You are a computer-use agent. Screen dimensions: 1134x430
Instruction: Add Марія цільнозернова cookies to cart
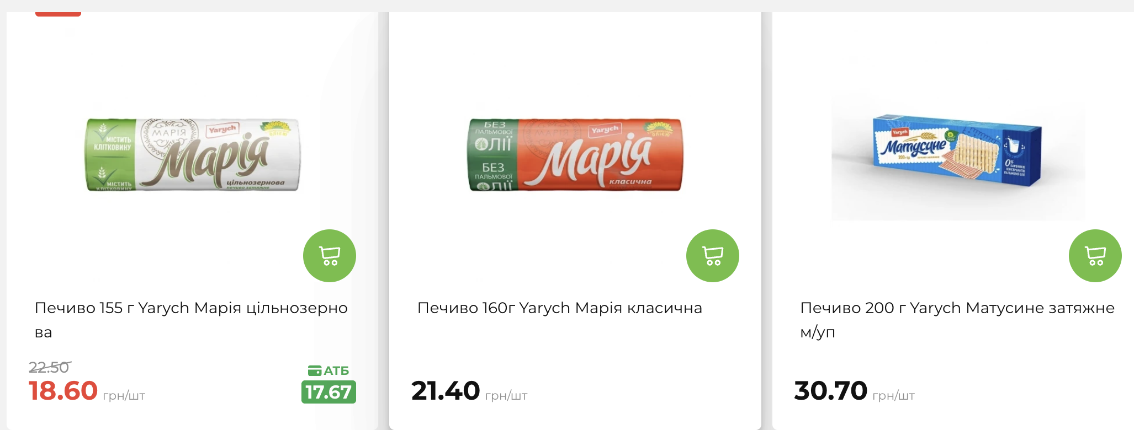pyautogui.click(x=330, y=256)
